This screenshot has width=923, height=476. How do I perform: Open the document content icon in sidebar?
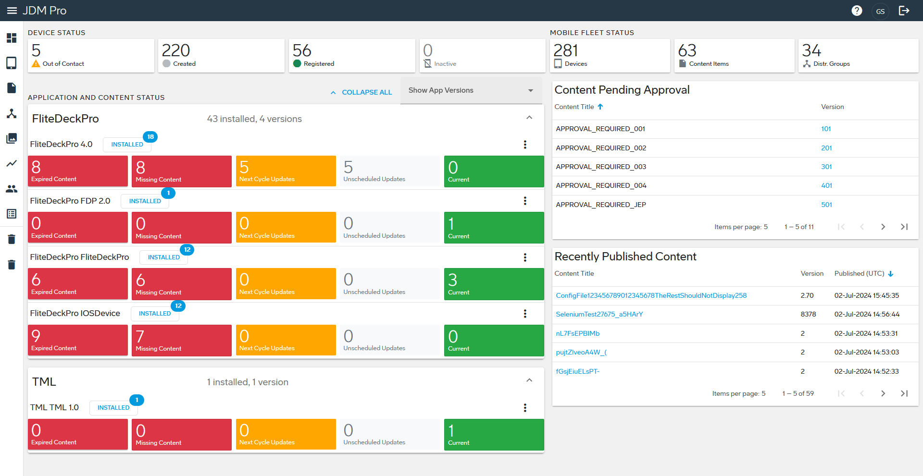click(12, 88)
